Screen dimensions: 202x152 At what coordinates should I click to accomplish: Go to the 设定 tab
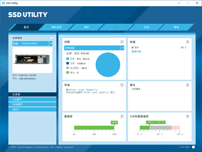click(x=146, y=27)
